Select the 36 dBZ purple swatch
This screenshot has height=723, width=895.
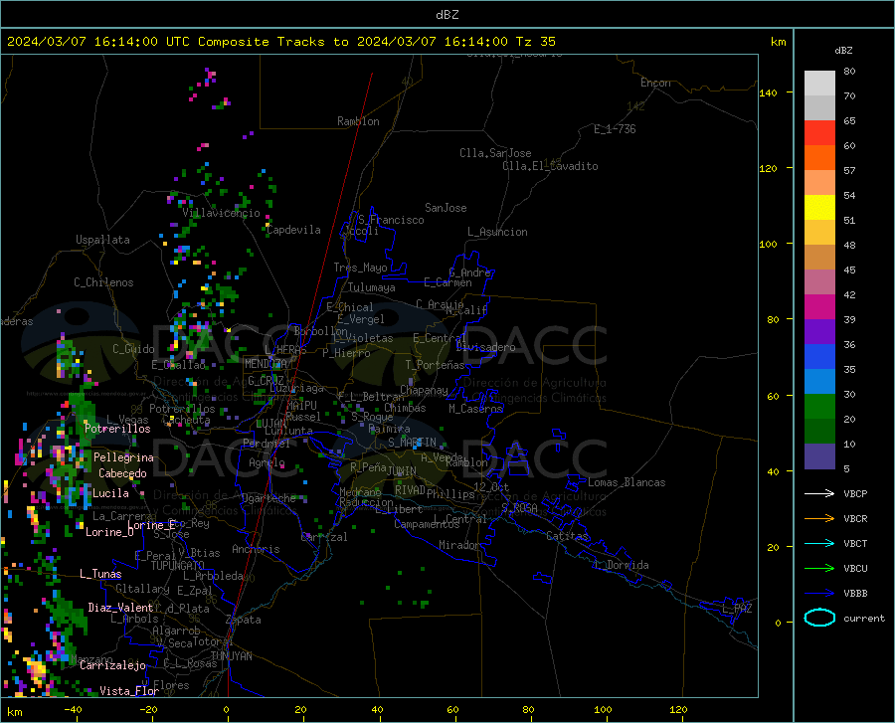[x=819, y=331]
